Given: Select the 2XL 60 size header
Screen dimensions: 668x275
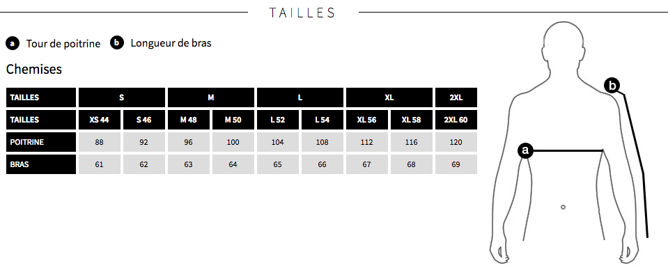Looking at the screenshot, I should click(x=456, y=120).
